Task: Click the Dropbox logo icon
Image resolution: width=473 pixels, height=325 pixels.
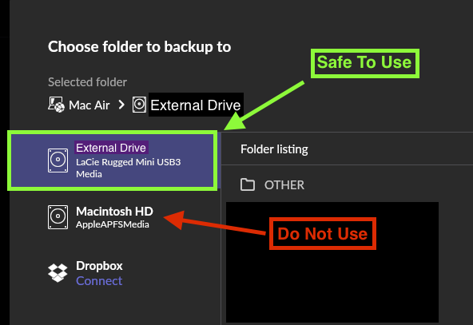Action: [58, 273]
